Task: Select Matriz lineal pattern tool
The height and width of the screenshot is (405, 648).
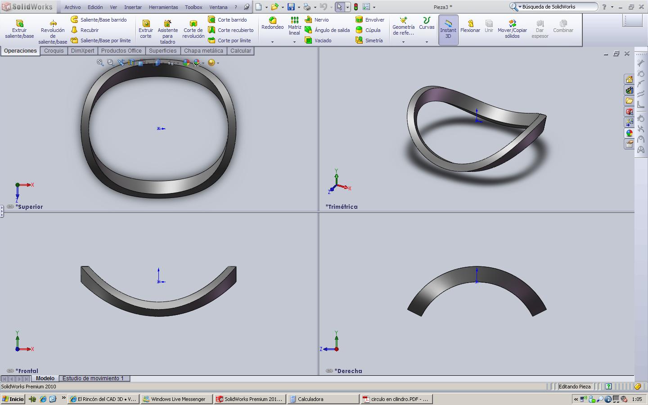Action: coord(294,26)
